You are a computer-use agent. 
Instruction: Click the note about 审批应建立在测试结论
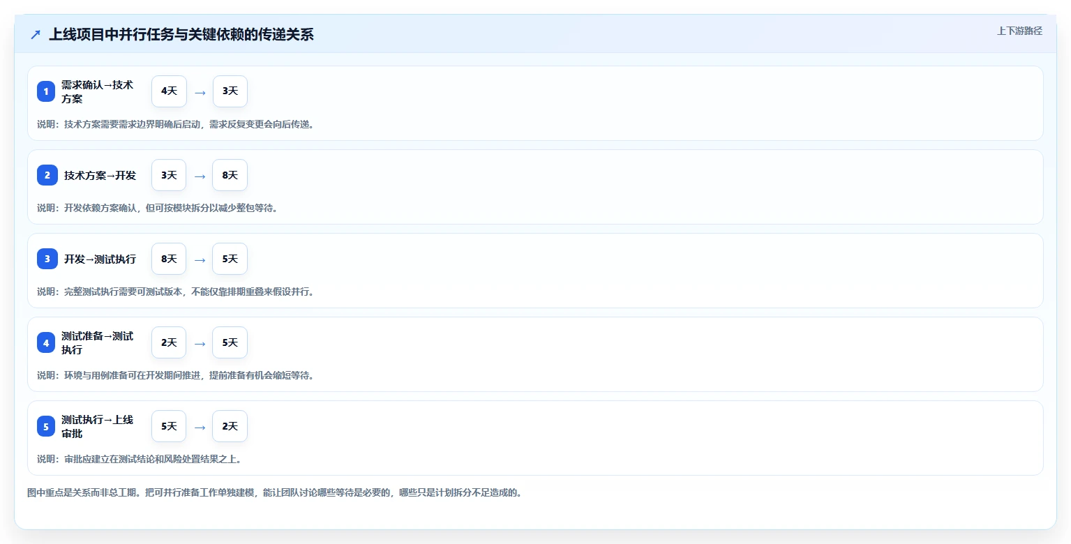pyautogui.click(x=140, y=459)
